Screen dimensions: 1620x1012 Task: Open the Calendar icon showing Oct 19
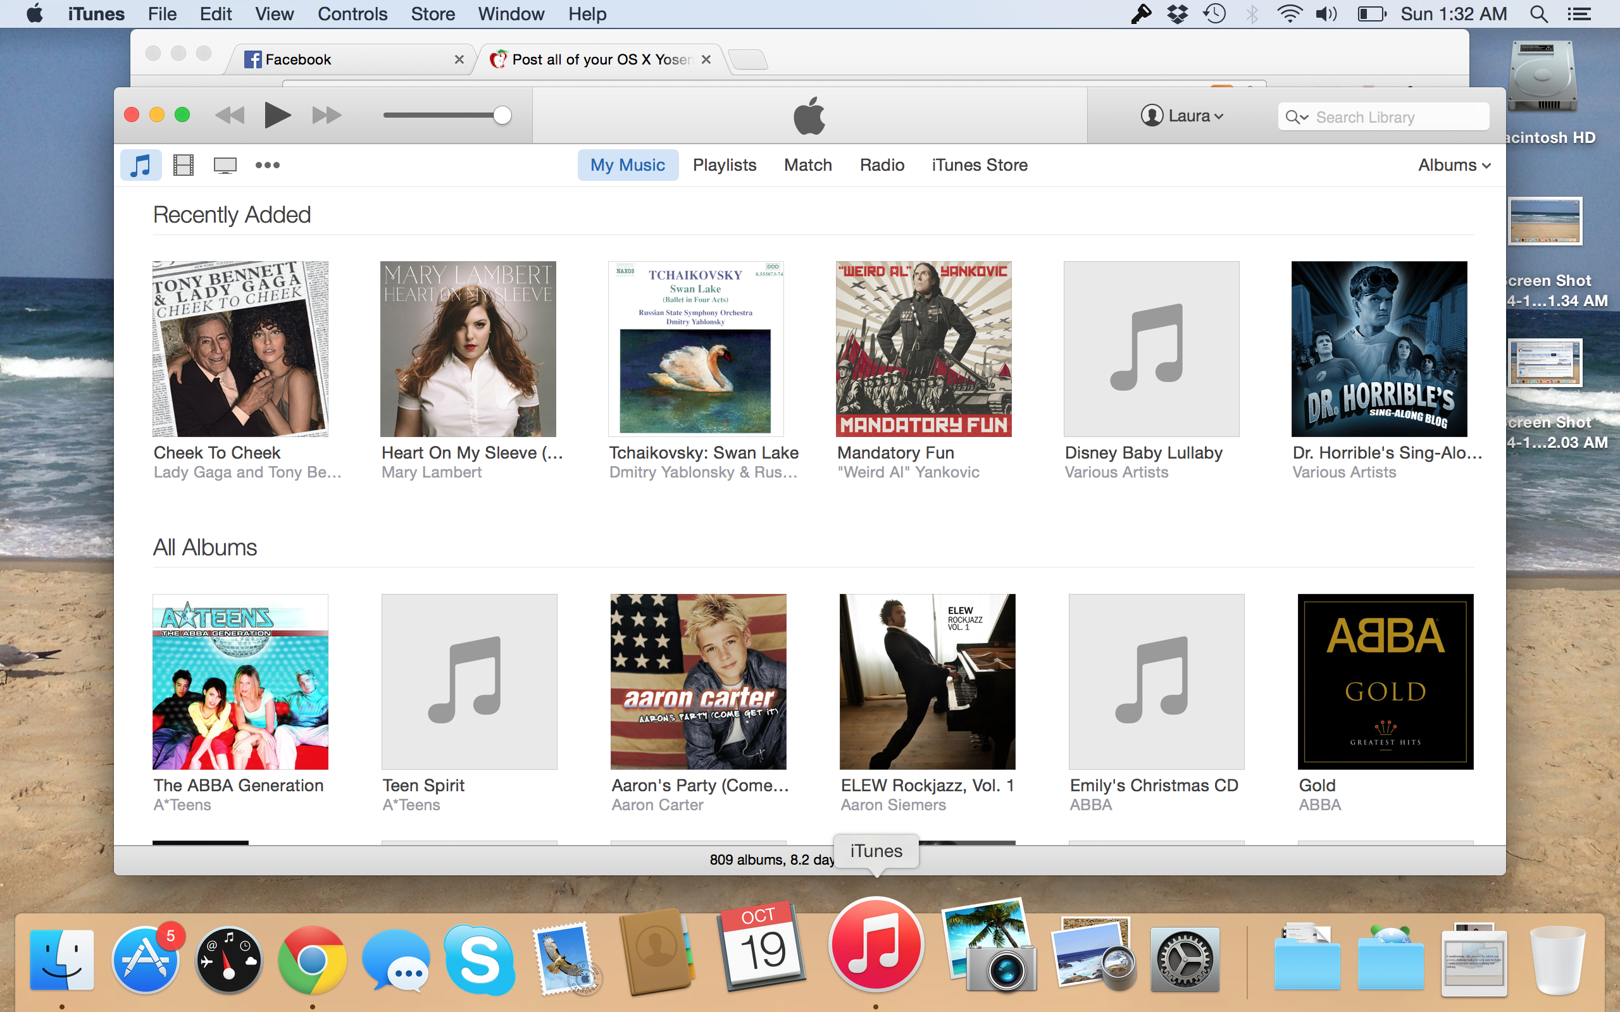pos(763,946)
